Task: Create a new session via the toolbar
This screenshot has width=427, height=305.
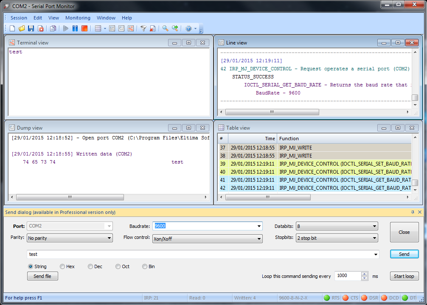Action: click(12, 28)
